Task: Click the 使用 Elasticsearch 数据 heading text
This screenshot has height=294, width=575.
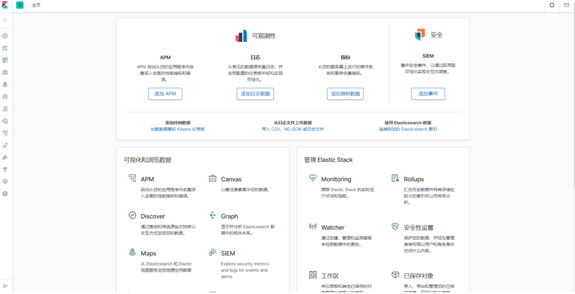Action: click(x=408, y=123)
